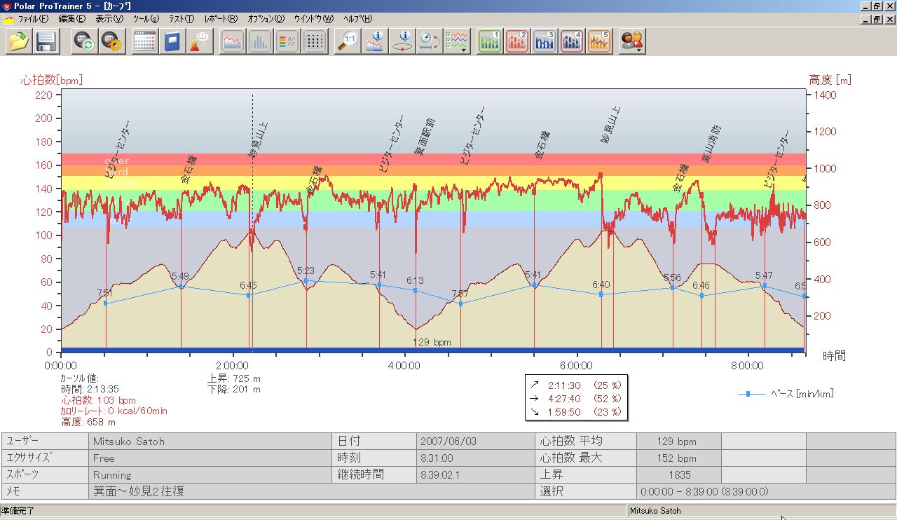The image size is (897, 520).
Task: Click the 高山消防 lap label
Action: point(712,144)
